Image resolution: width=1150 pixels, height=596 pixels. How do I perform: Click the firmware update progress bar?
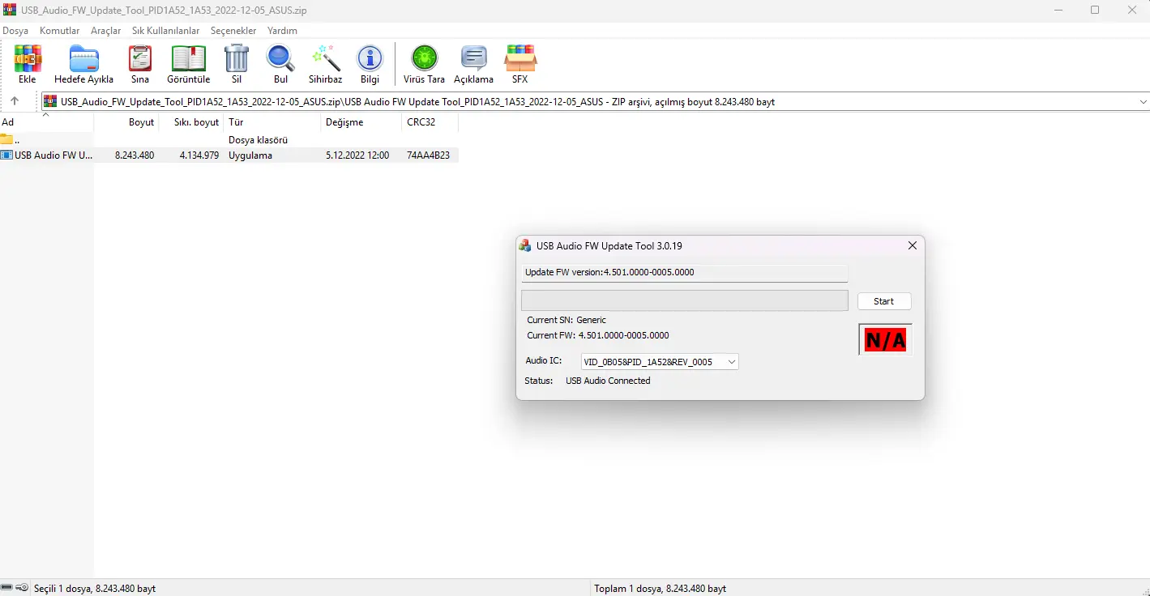(685, 300)
